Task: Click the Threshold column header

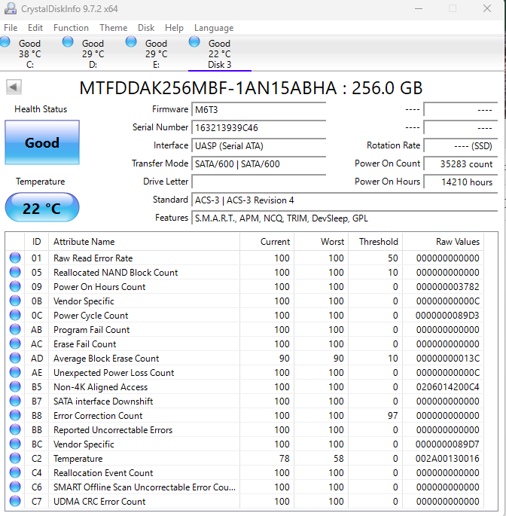Action: 376,242
